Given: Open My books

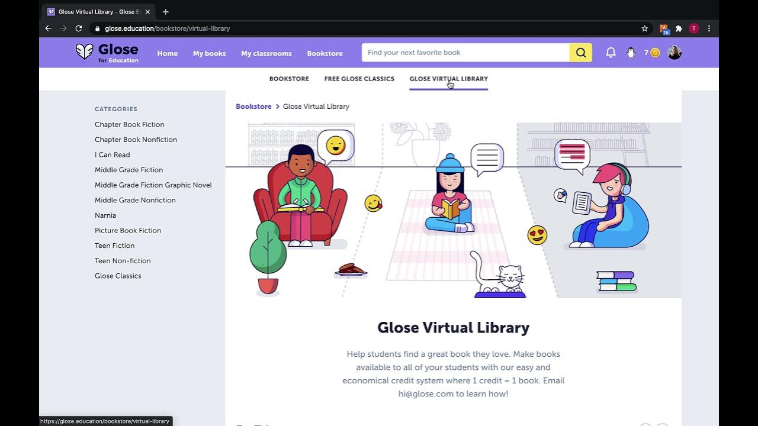Looking at the screenshot, I should click(x=210, y=53).
